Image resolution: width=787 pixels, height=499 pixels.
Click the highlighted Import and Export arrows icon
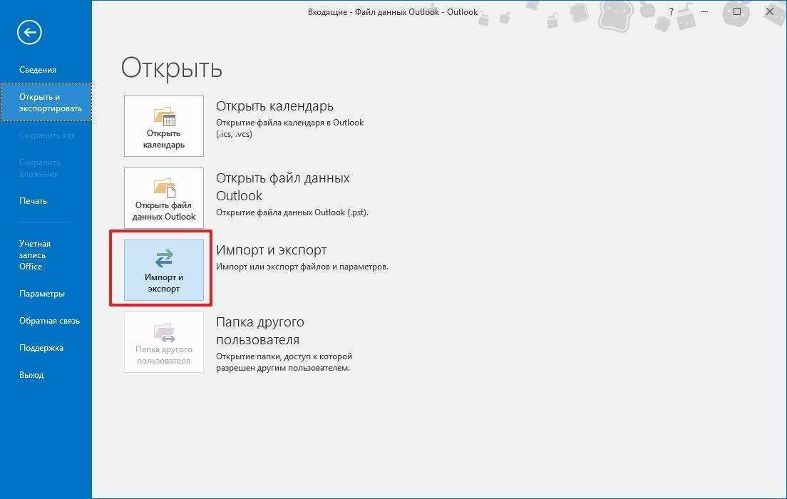(163, 258)
